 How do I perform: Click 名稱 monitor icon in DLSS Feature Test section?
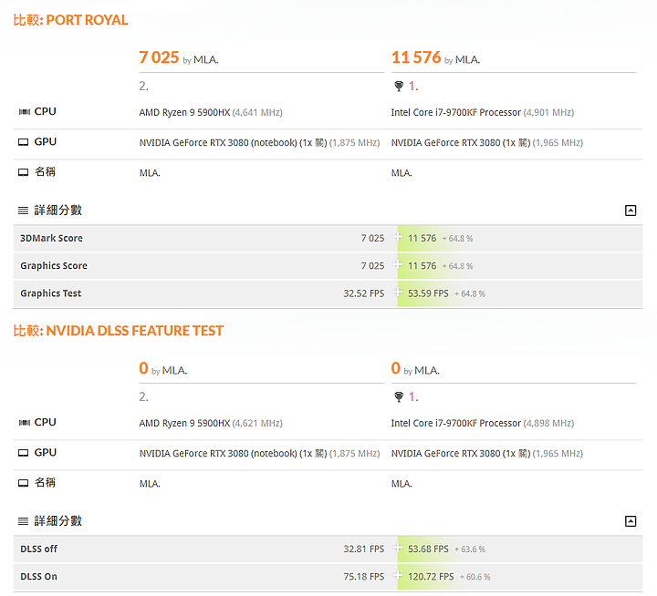tap(24, 483)
